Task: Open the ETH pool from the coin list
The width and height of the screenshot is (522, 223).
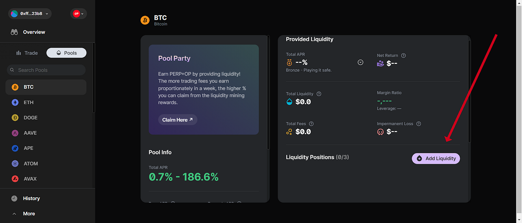Action: (x=29, y=102)
